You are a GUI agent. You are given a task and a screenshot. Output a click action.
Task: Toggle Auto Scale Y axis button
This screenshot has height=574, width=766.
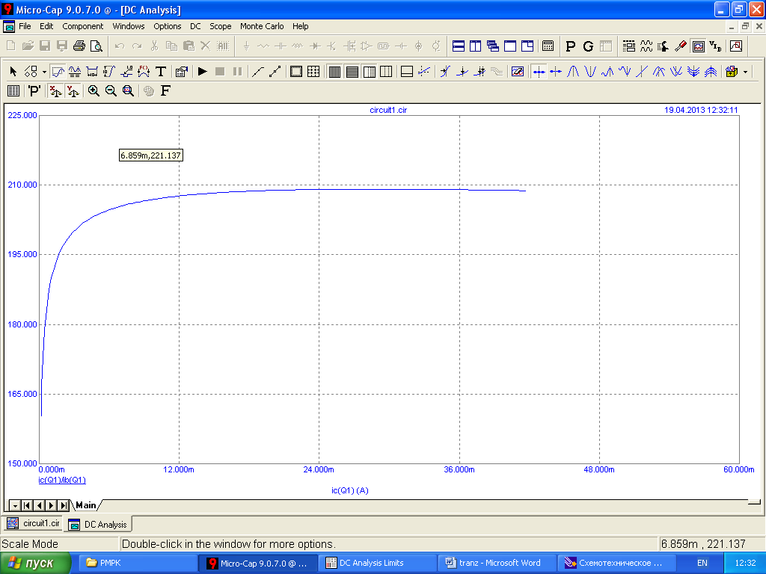73,90
